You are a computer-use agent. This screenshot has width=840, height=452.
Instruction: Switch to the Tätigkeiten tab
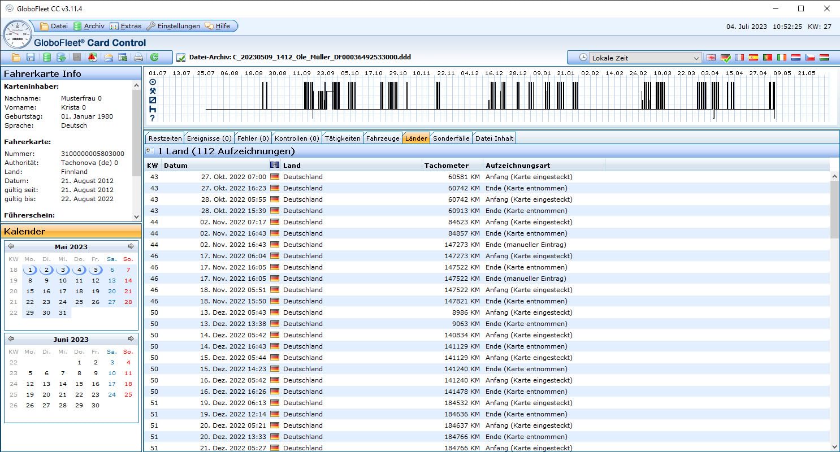tap(343, 138)
